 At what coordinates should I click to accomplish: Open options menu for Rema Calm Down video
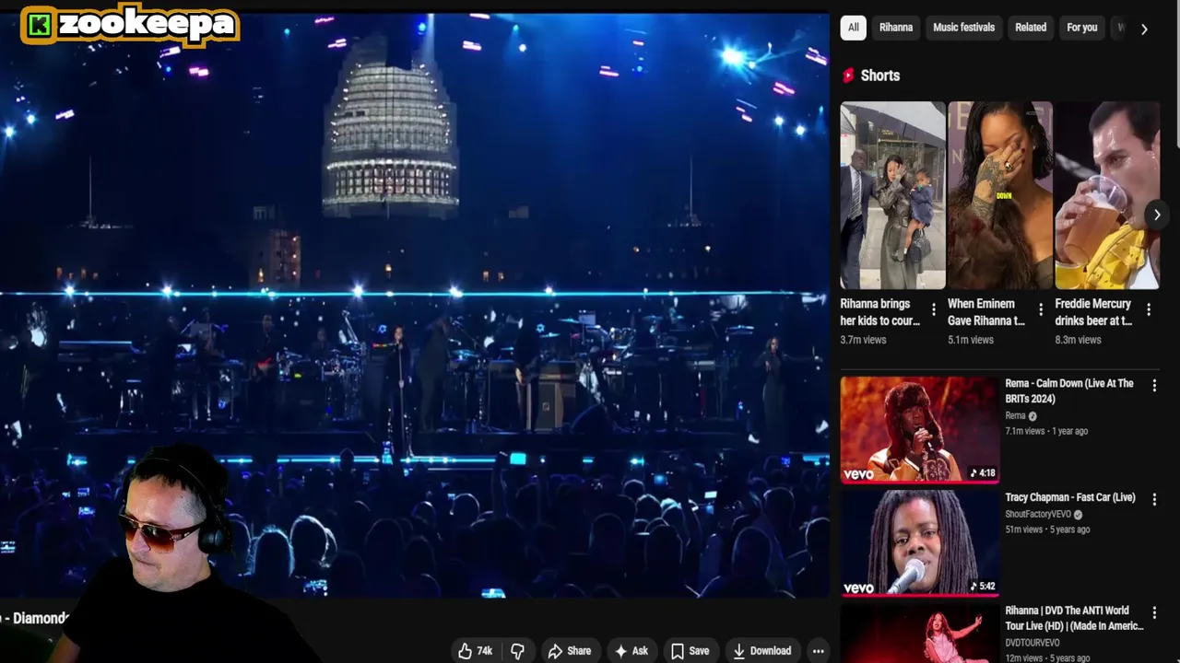click(1154, 386)
